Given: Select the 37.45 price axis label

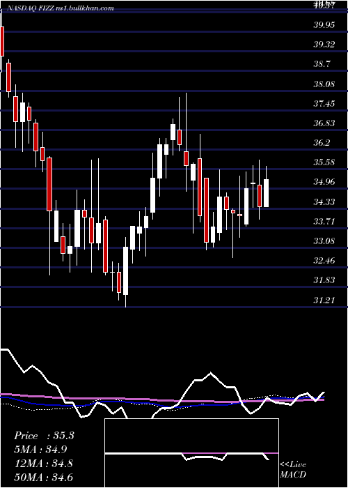Looking at the screenshot, I should pos(324,104).
